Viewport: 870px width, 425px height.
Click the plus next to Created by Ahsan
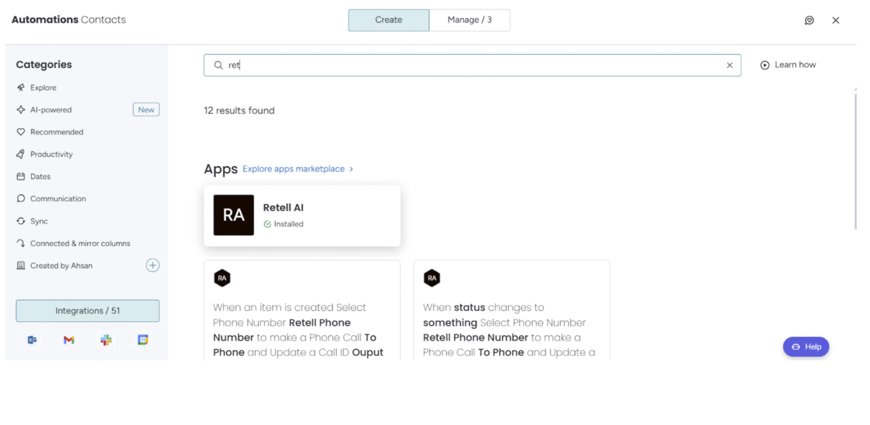[152, 265]
